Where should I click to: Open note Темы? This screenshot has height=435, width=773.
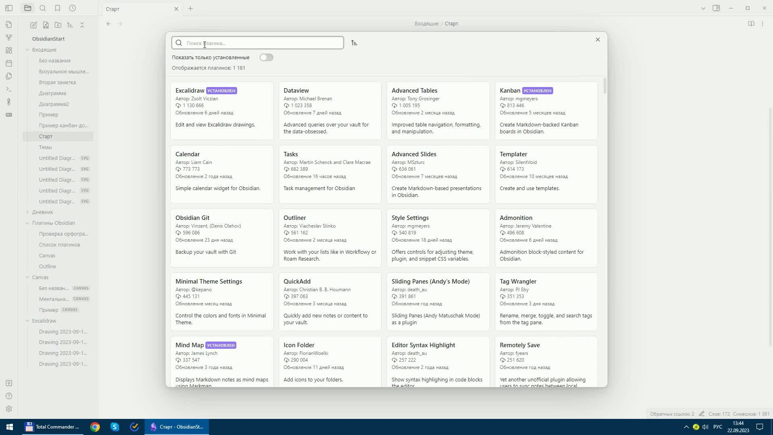[45, 147]
